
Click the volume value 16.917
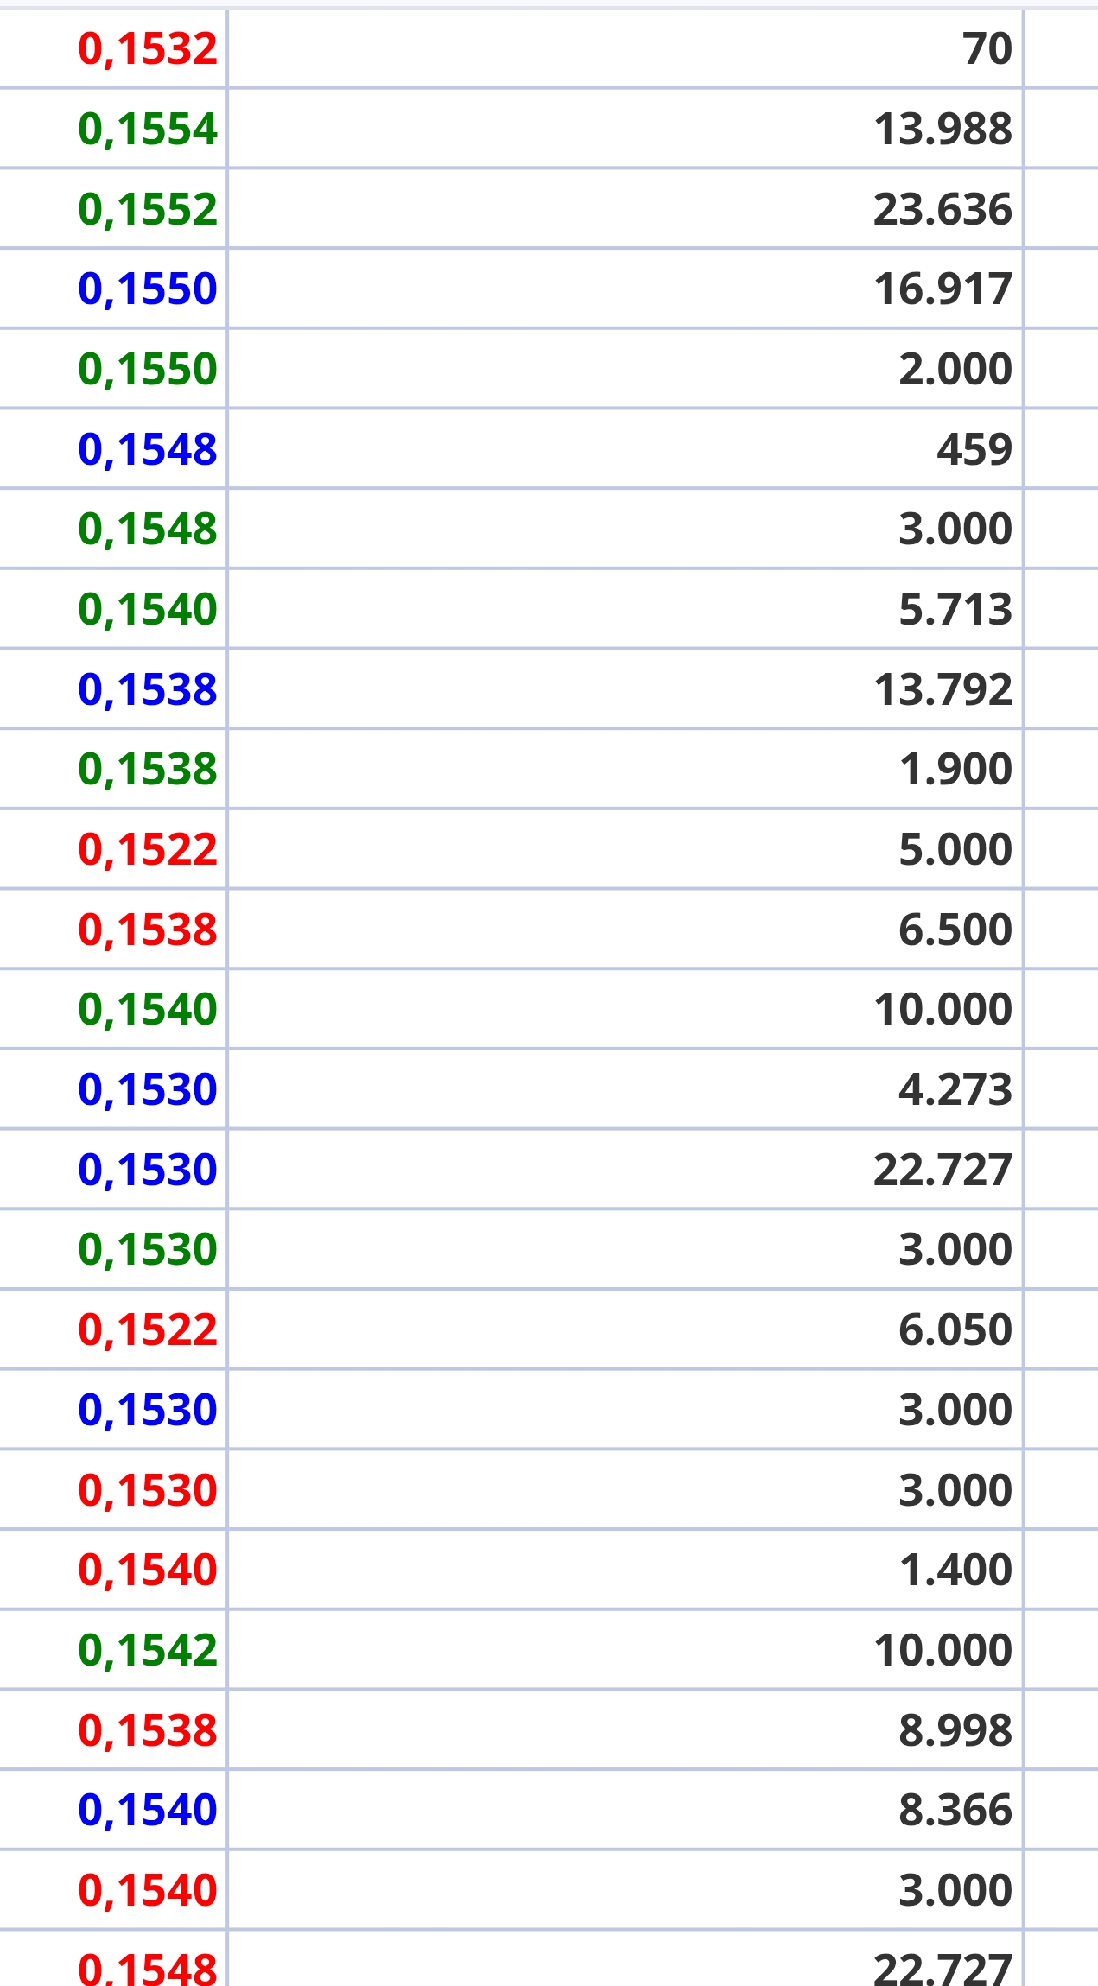tap(943, 289)
